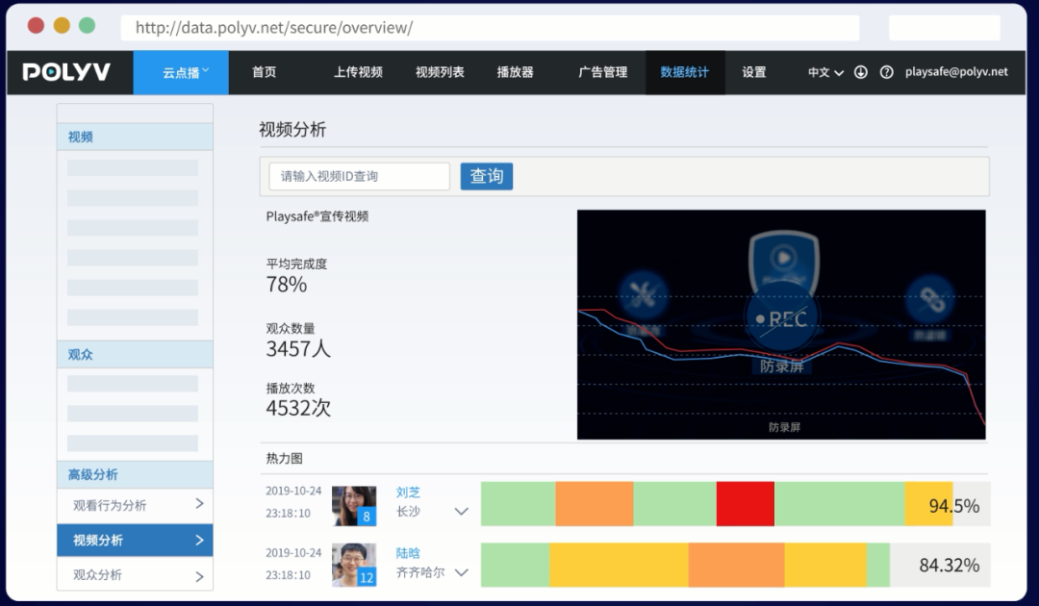The width and height of the screenshot is (1039, 606).
Task: Click the REC anti-recording icon in video
Action: point(780,318)
